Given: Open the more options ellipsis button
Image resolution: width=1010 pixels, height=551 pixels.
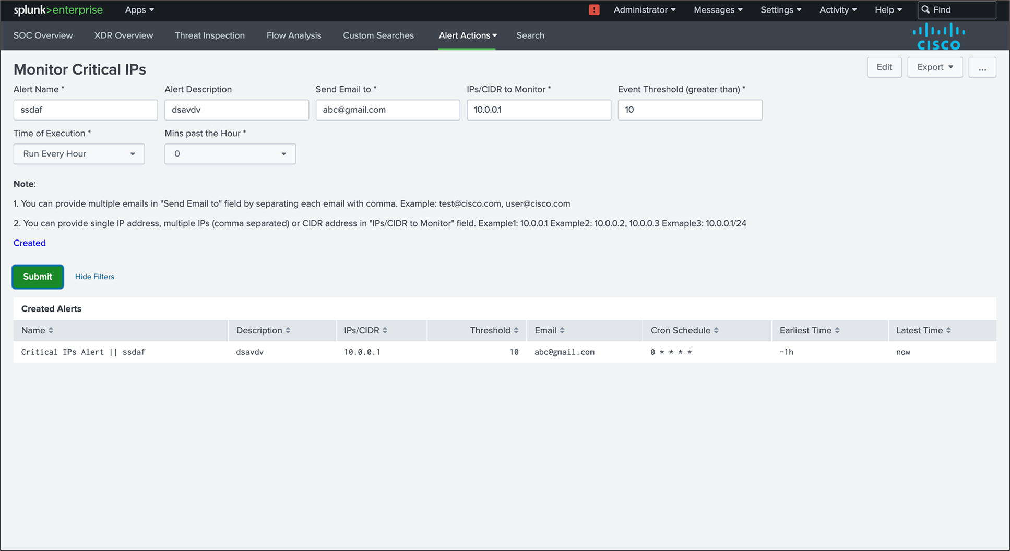Looking at the screenshot, I should 982,67.
